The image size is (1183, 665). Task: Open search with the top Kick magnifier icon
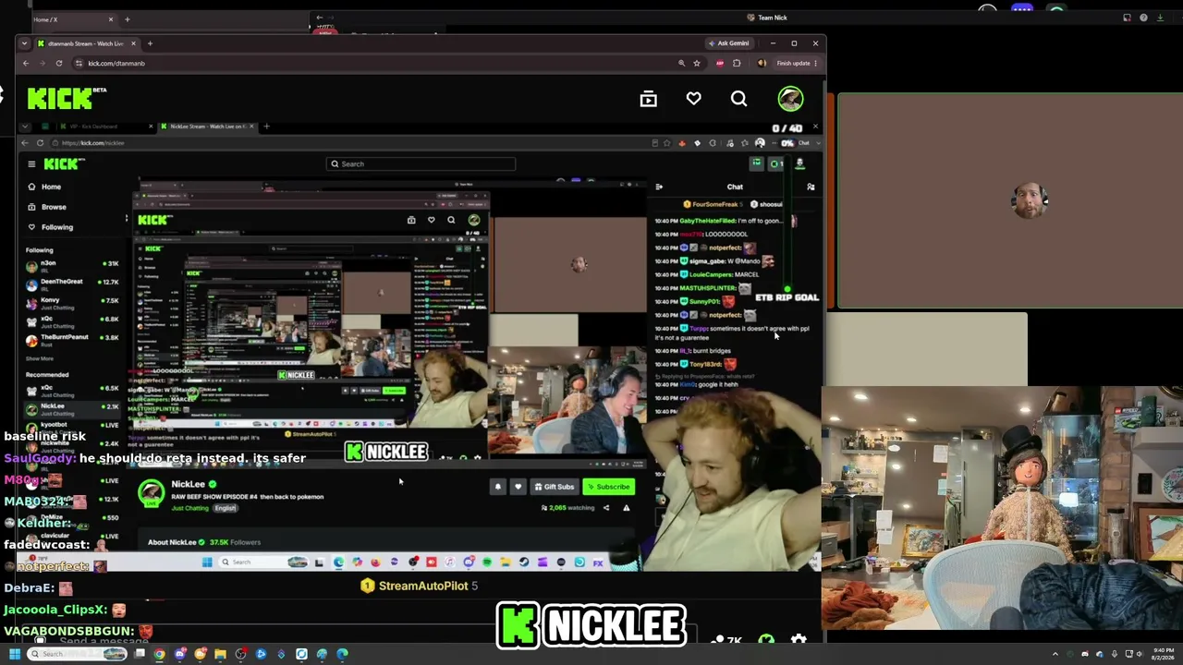point(738,99)
